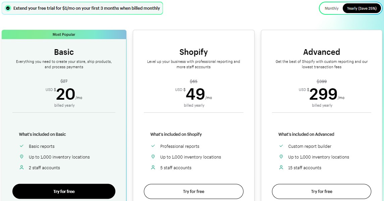Click the crossed-out $27 original price
Image resolution: width=384 pixels, height=201 pixels.
click(x=64, y=81)
